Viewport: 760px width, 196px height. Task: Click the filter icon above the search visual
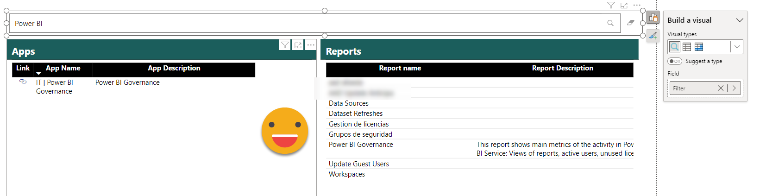[x=611, y=6]
